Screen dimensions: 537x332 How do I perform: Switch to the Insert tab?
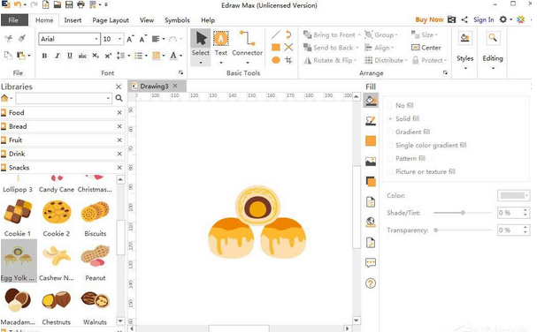coord(73,20)
